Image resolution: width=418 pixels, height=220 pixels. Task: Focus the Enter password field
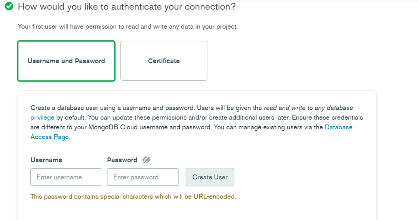click(x=143, y=177)
